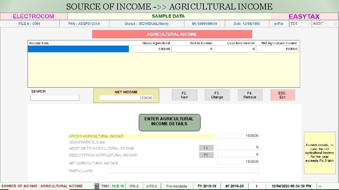Click the PAN : ASSPS1234A cell
This screenshot has height=190, width=339.
click(x=84, y=24)
